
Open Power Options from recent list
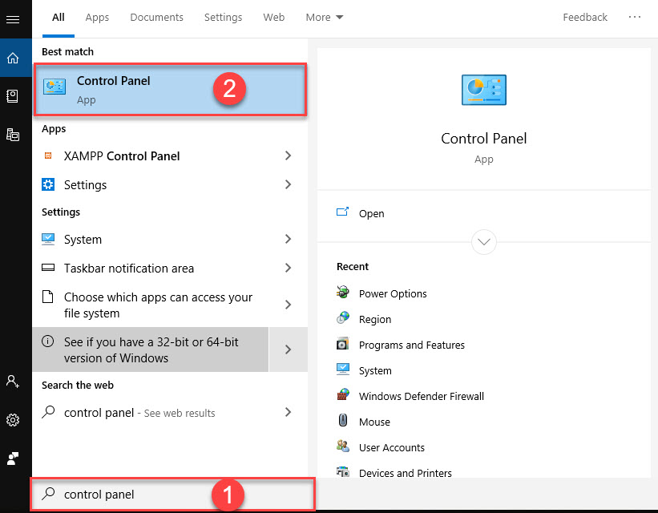tap(393, 294)
